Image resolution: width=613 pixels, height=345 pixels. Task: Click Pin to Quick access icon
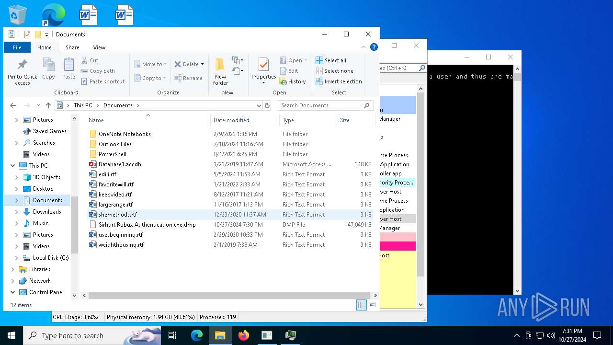click(x=22, y=72)
